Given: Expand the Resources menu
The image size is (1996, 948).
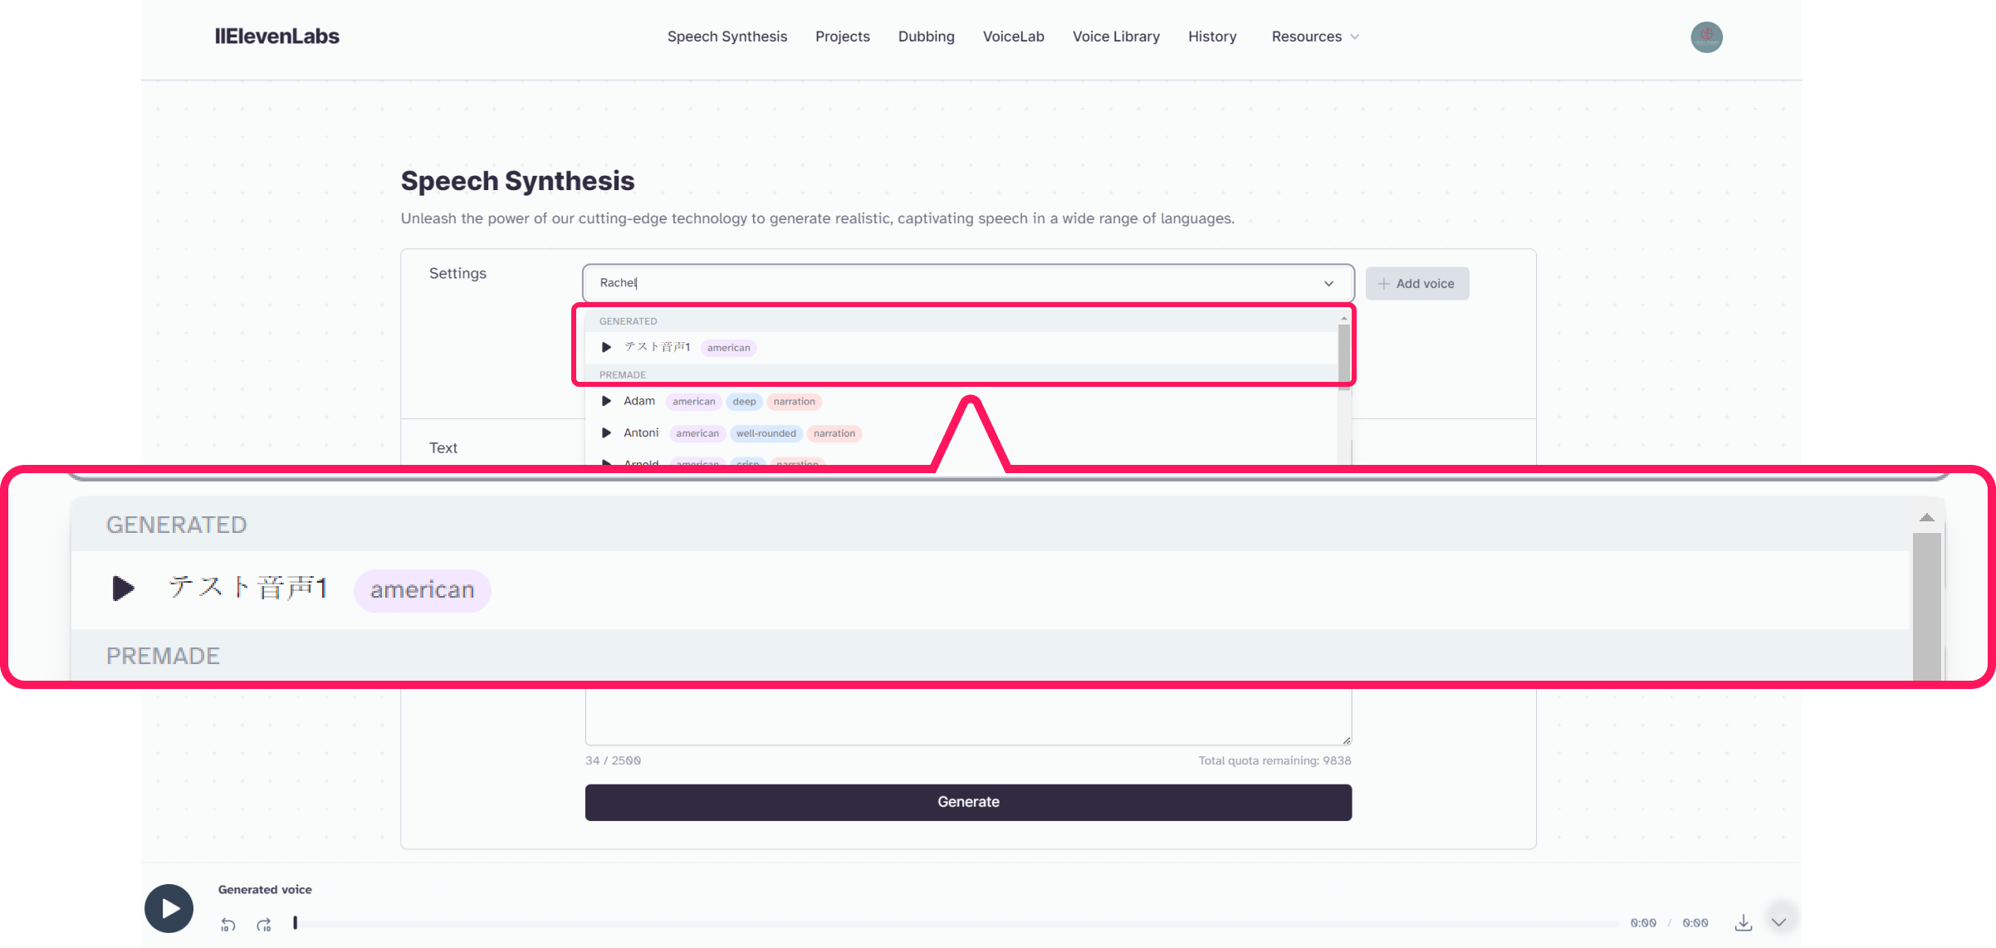Looking at the screenshot, I should (1315, 37).
